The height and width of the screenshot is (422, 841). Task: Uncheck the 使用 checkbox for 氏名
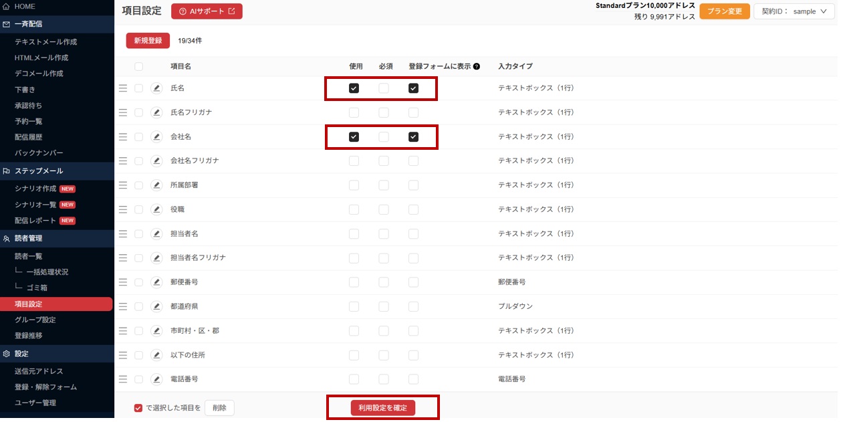[x=354, y=88]
